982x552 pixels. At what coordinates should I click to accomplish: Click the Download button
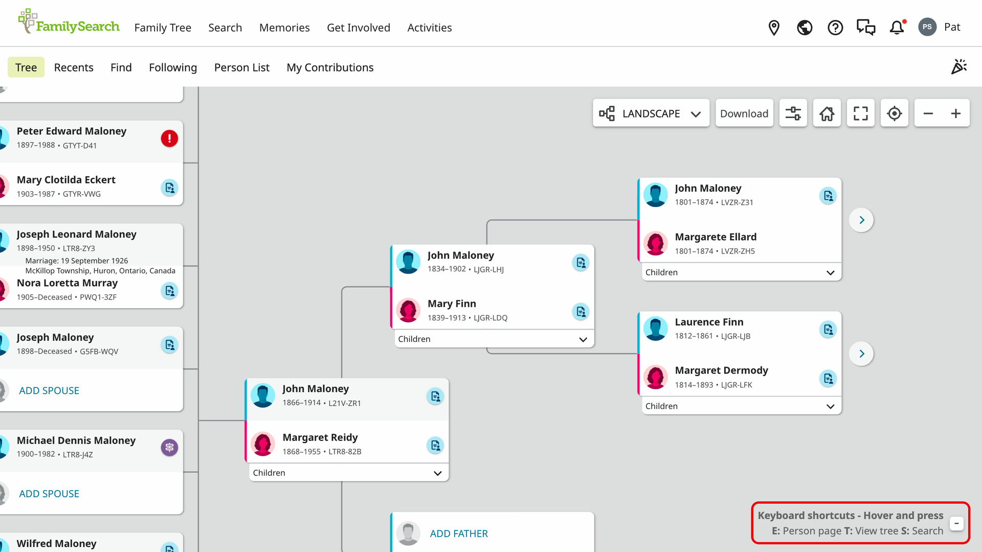[x=744, y=113]
